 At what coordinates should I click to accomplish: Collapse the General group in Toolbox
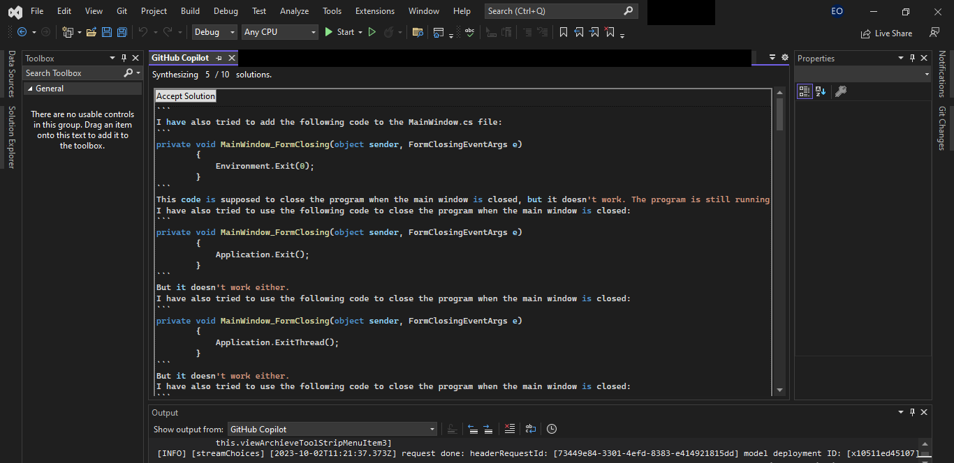[x=29, y=89]
